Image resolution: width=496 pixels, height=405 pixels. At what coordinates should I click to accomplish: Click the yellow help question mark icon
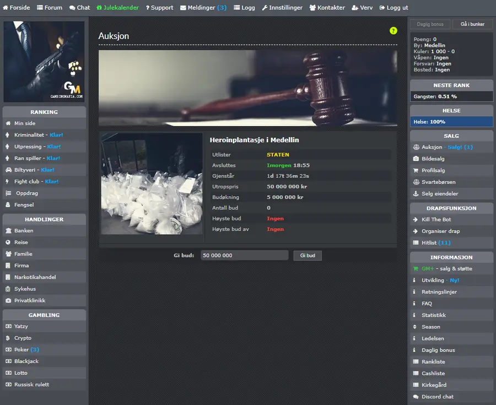(x=393, y=31)
